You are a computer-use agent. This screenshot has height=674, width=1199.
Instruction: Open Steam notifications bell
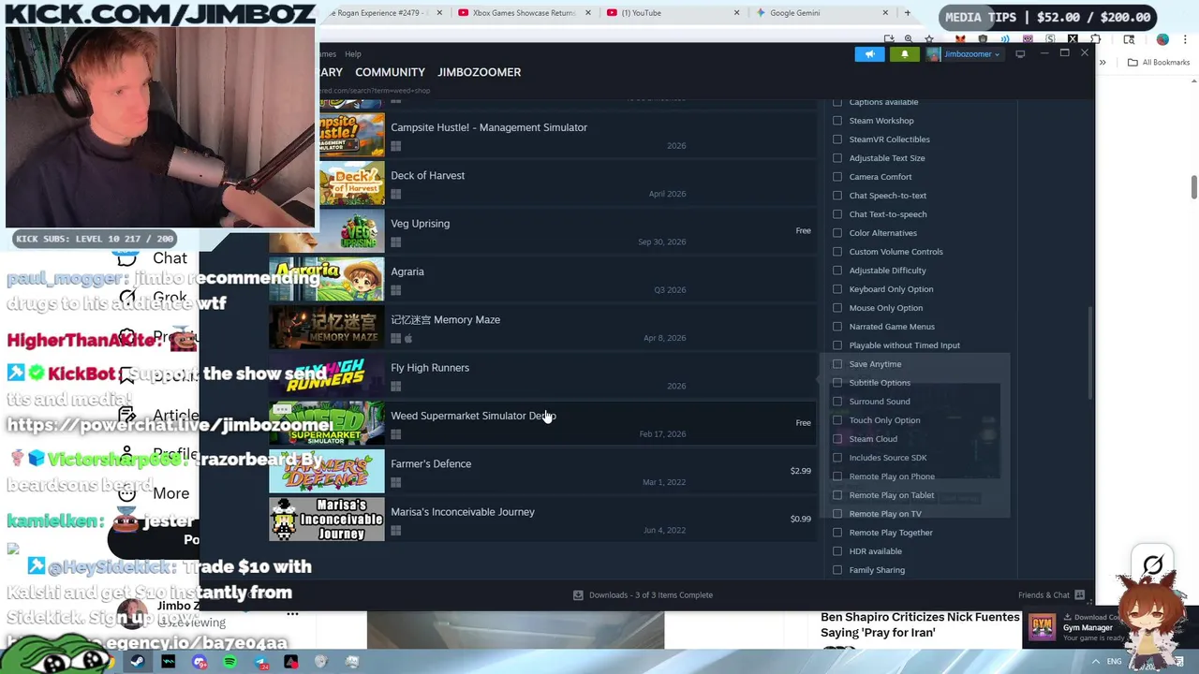(x=904, y=54)
